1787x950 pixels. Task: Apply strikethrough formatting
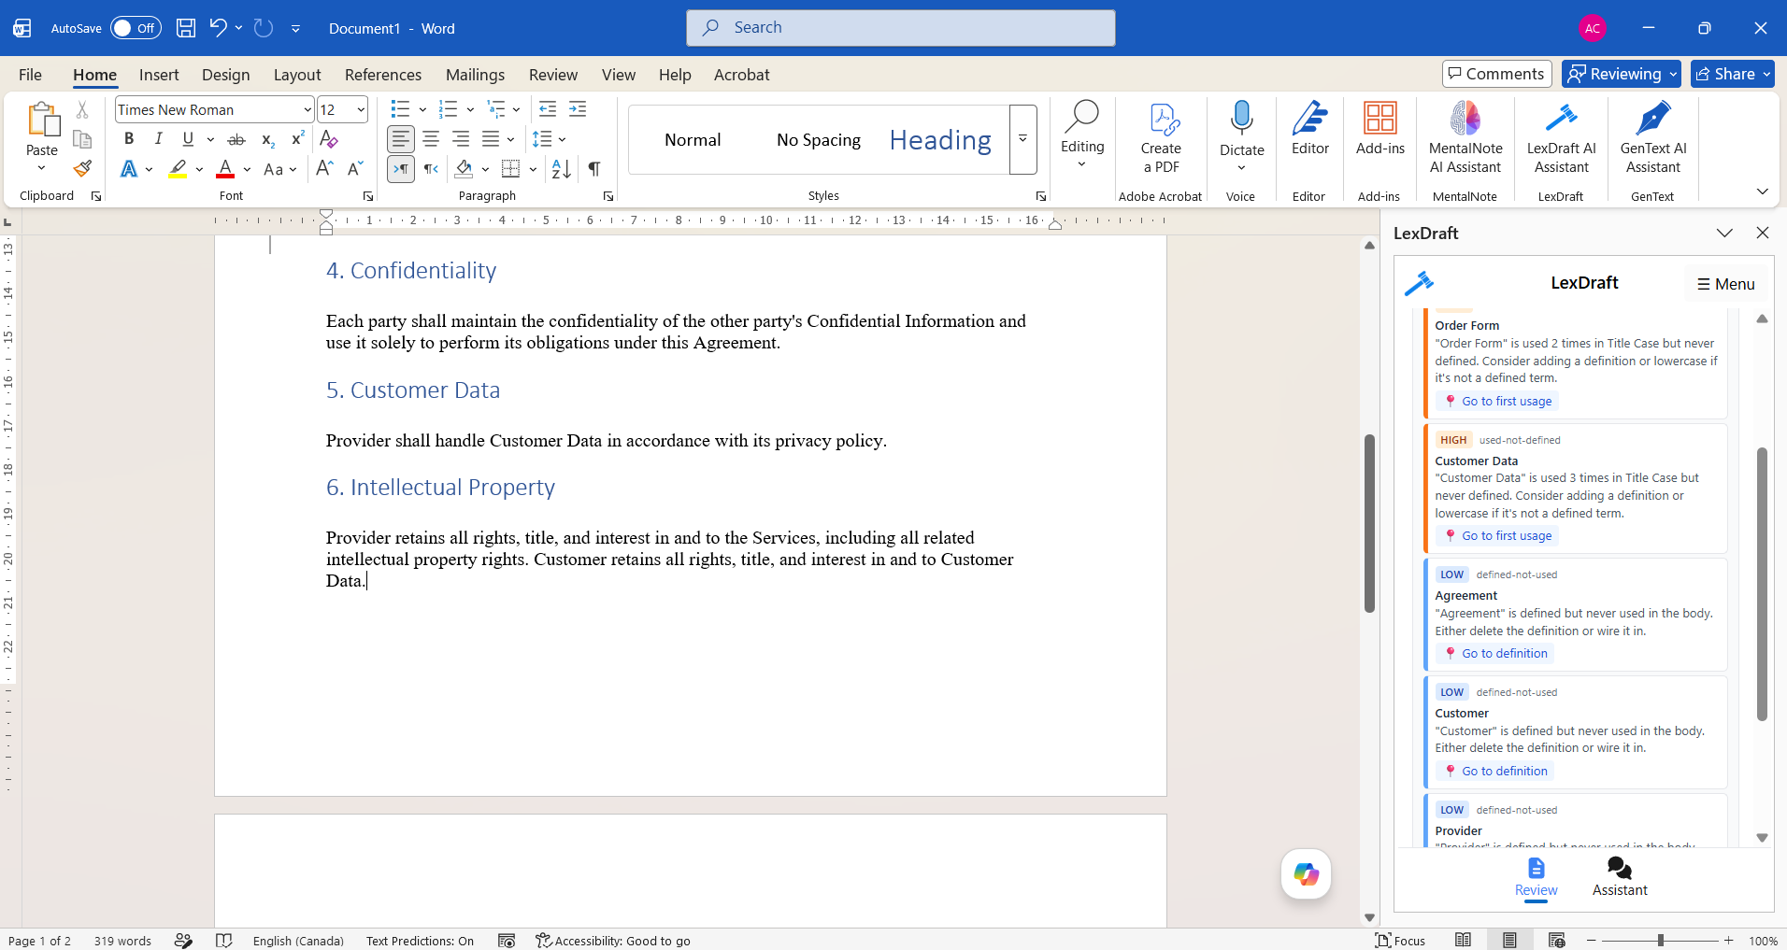coord(236,139)
